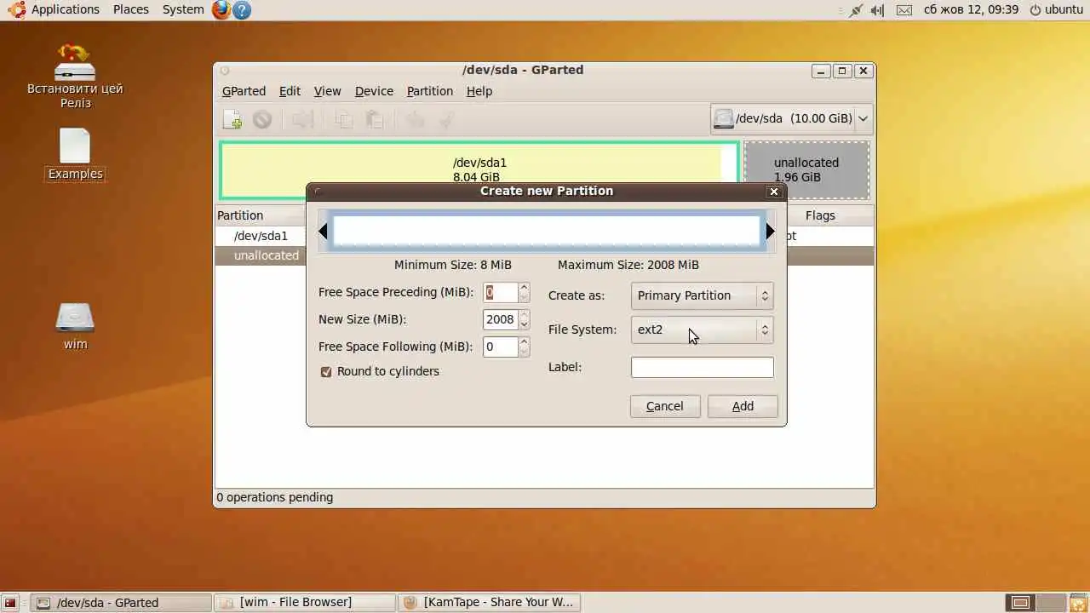1090x613 pixels.
Task: Launch Firefox from the top panel
Action: pyautogui.click(x=221, y=10)
